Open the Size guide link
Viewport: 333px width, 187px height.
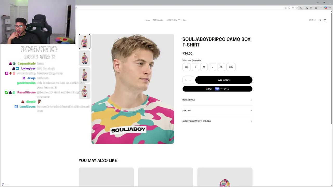pyautogui.click(x=196, y=60)
